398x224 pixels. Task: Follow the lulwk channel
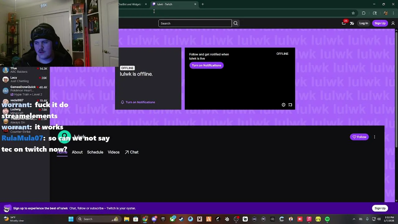pos(359,137)
